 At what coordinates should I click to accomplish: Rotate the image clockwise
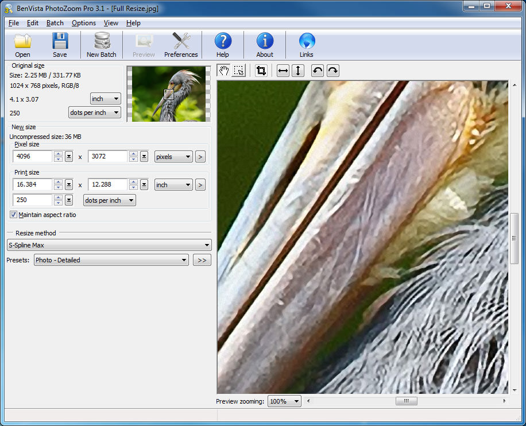(x=332, y=70)
